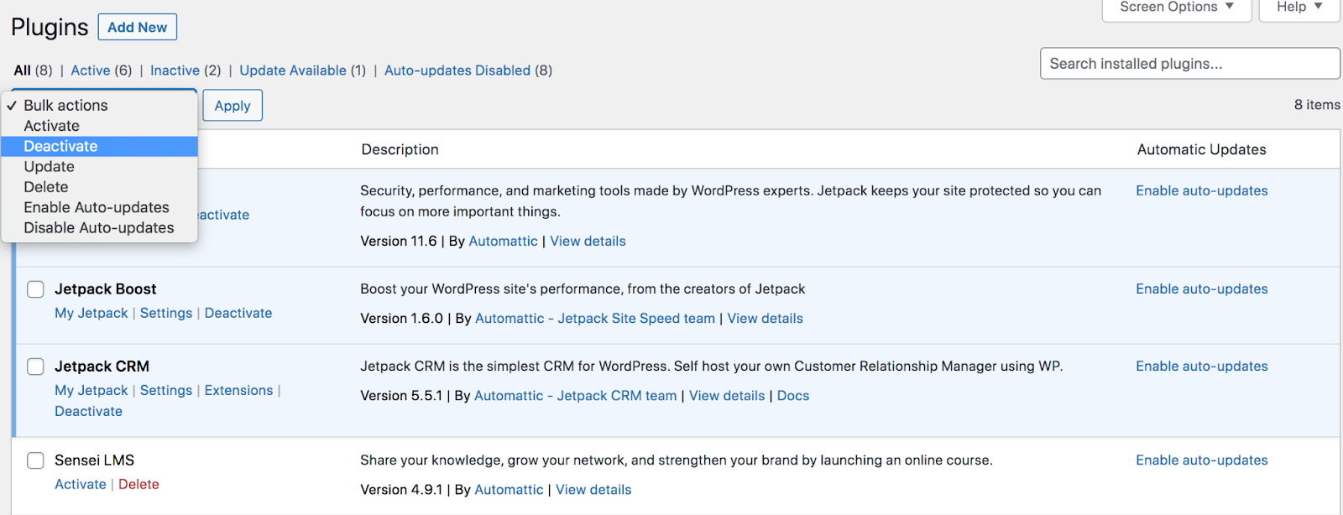Enable auto-updates for Jetpack CRM
Viewport: 1343px width, 515px height.
pyautogui.click(x=1202, y=366)
